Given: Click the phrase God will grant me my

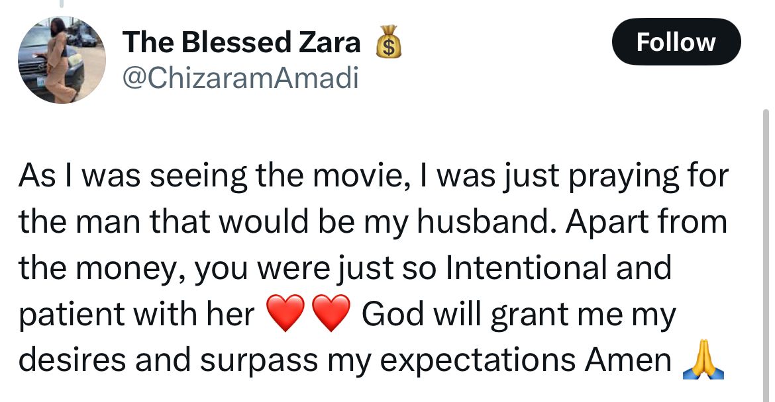Looking at the screenshot, I should tap(519, 314).
